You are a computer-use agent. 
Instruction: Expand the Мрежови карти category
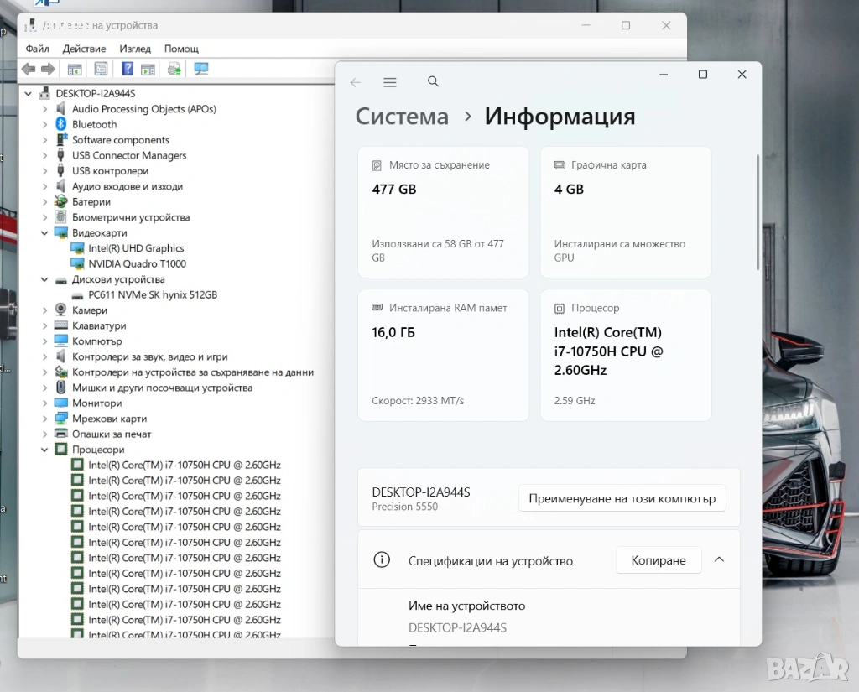[x=45, y=419]
